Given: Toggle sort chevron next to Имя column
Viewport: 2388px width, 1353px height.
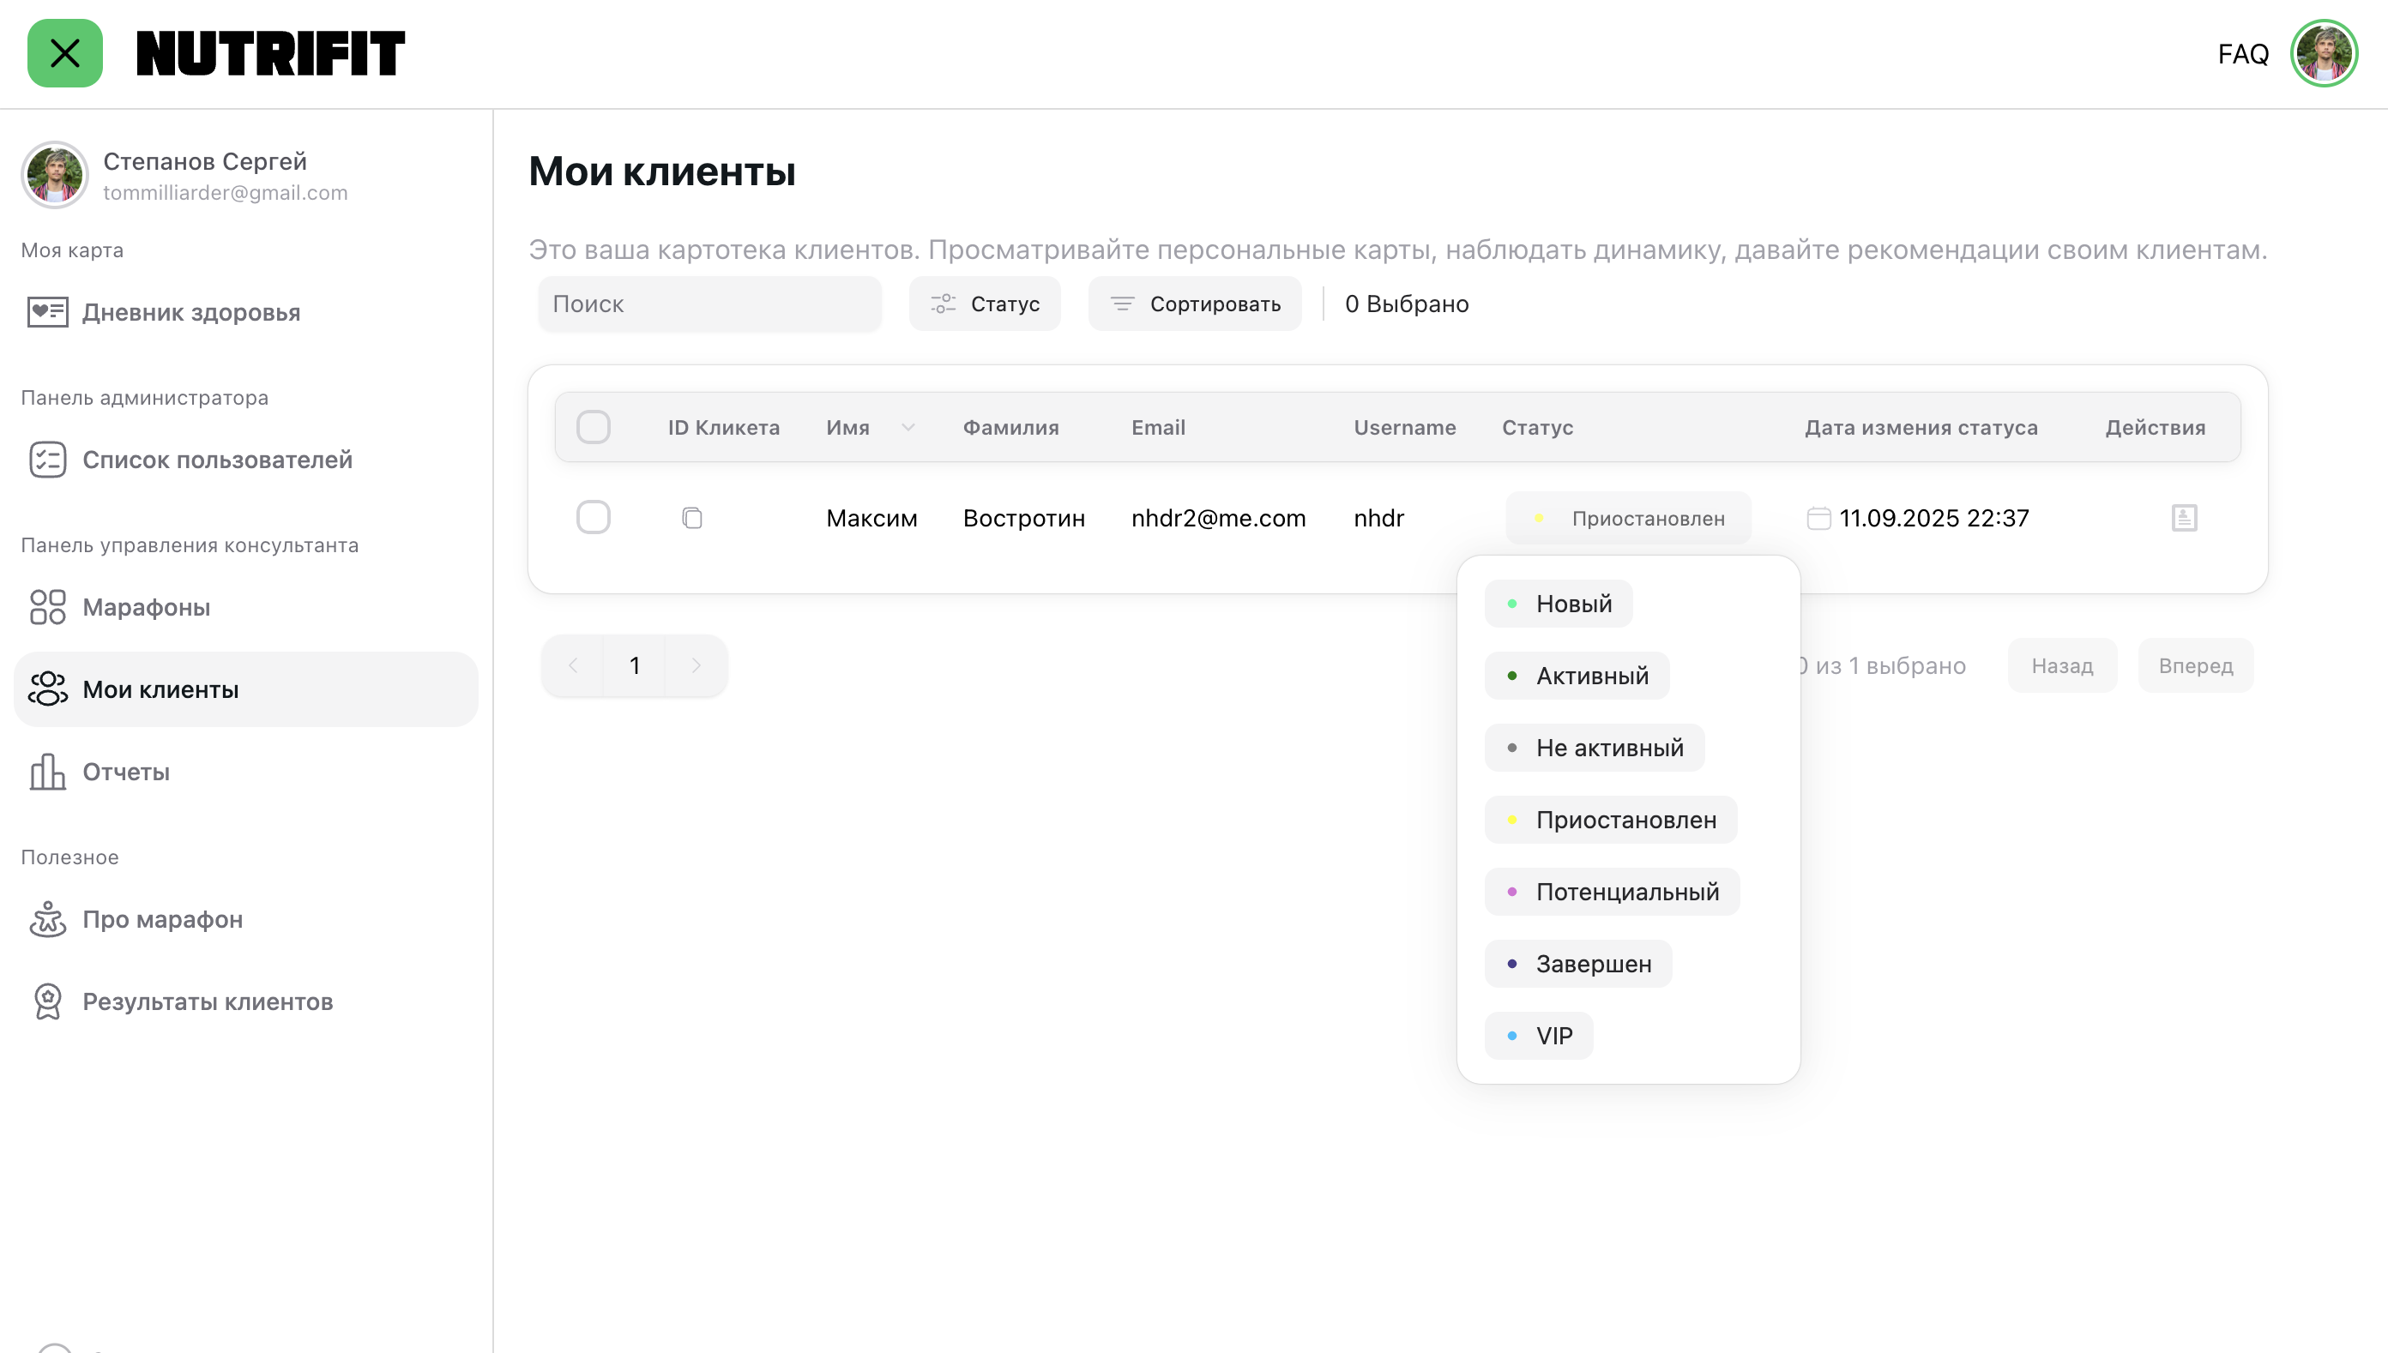Looking at the screenshot, I should 908,428.
